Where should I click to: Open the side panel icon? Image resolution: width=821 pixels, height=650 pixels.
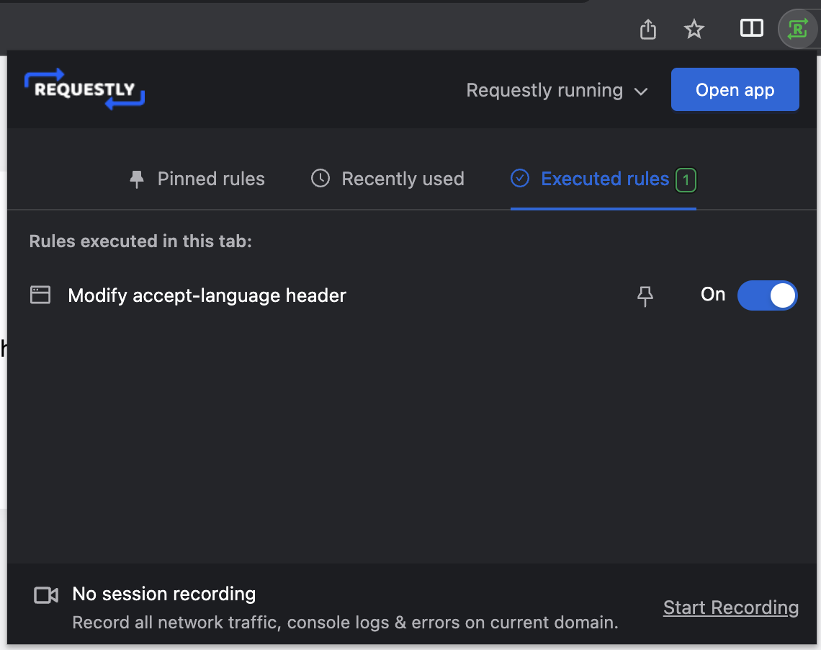click(751, 28)
